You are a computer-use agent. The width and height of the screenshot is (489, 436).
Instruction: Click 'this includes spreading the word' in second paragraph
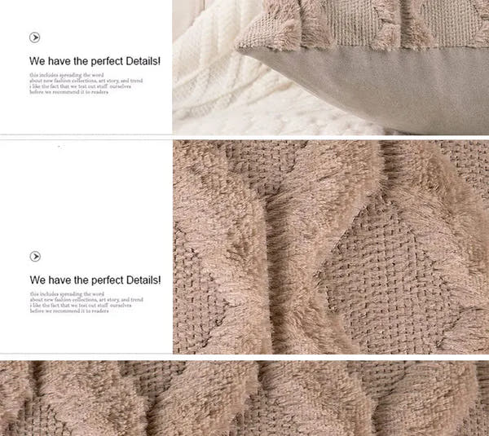point(67,294)
